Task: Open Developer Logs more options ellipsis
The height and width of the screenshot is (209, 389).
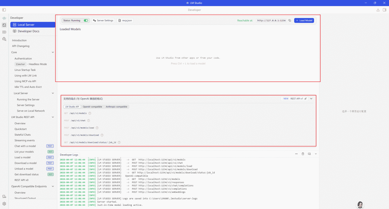Action: [x=296, y=154]
